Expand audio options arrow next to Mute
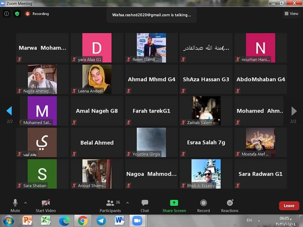The height and width of the screenshot is (227, 303). 26,203
